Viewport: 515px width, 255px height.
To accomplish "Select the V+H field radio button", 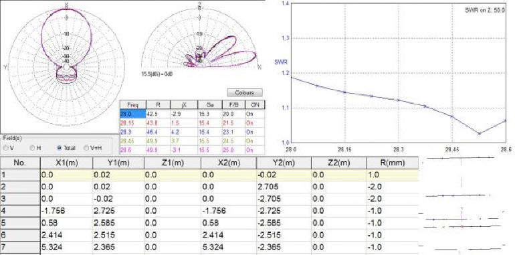I will coord(87,148).
